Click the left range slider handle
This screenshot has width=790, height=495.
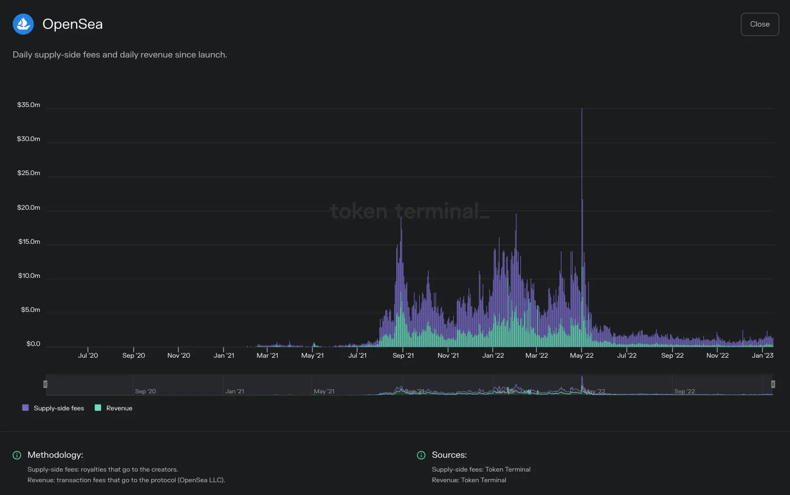[45, 384]
